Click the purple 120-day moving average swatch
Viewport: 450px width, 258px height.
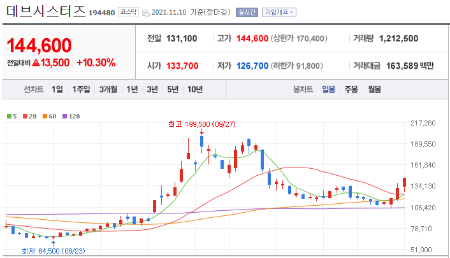tap(64, 116)
